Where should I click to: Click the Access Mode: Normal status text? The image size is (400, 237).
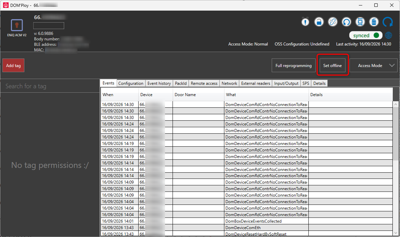[248, 44]
